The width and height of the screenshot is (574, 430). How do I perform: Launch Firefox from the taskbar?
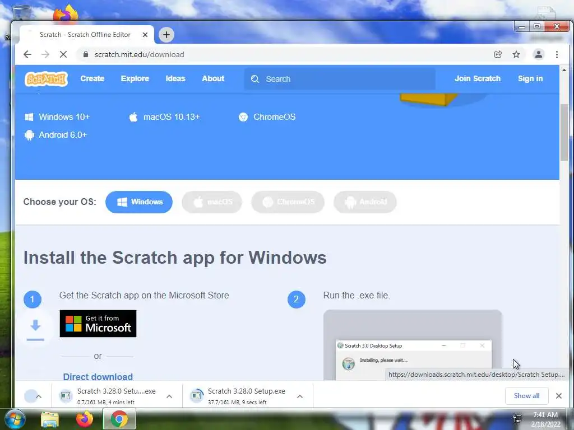tap(85, 419)
